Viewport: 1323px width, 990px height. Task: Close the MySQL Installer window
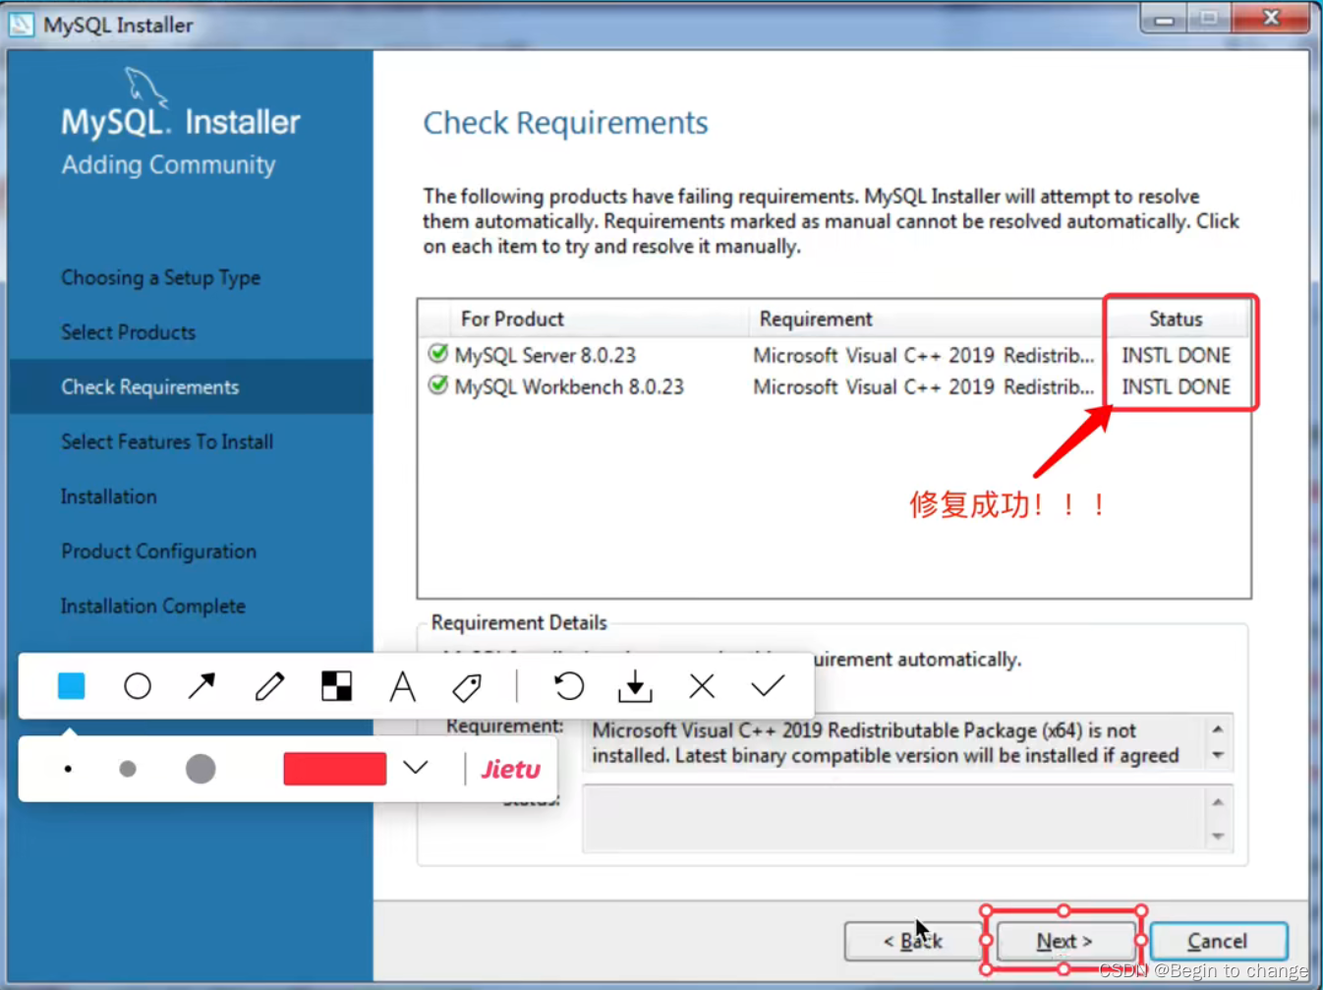[x=1271, y=18]
